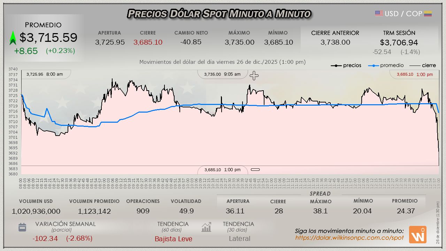Toggle the cierre line in legend

pyautogui.click(x=422, y=66)
